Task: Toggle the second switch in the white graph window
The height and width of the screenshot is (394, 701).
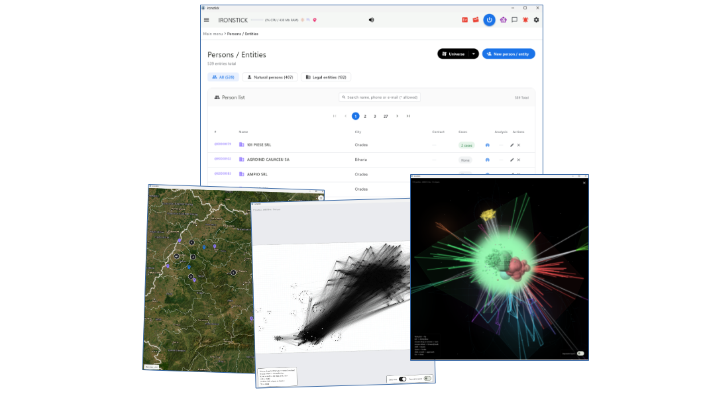Action: (427, 378)
